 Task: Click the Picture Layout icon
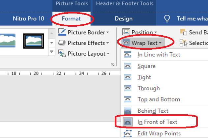[x=62, y=53]
